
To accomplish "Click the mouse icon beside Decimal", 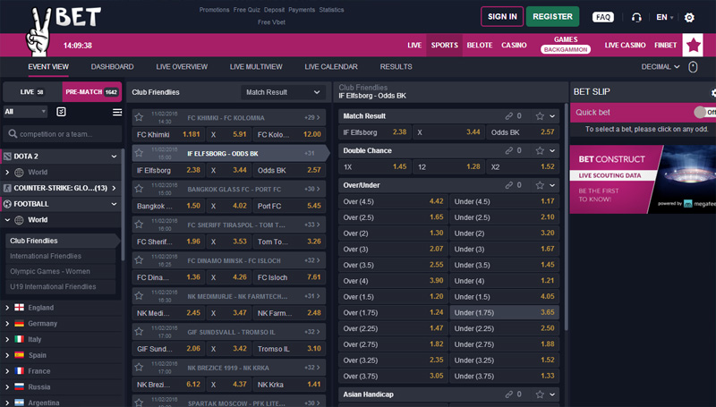I will (693, 67).
